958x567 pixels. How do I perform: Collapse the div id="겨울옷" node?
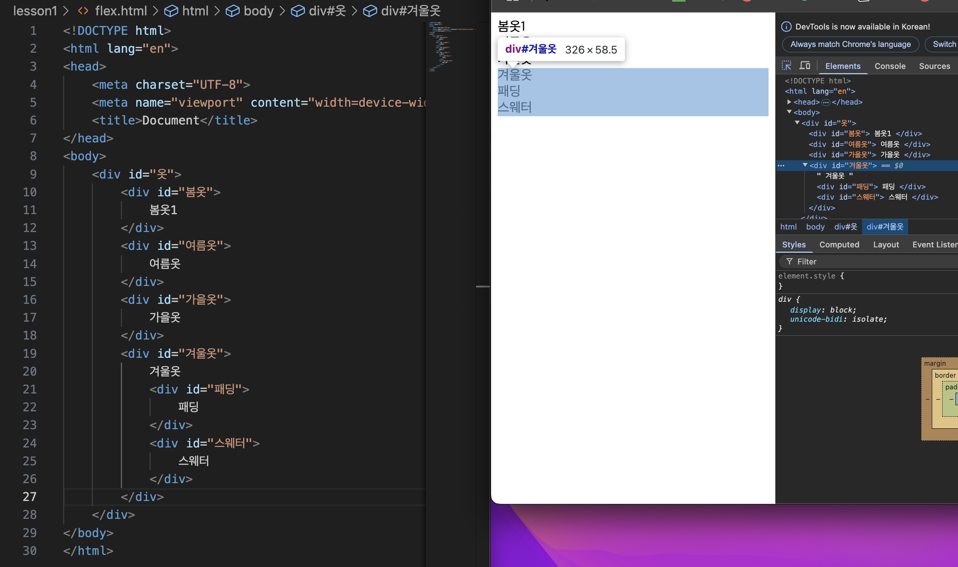[x=805, y=165]
